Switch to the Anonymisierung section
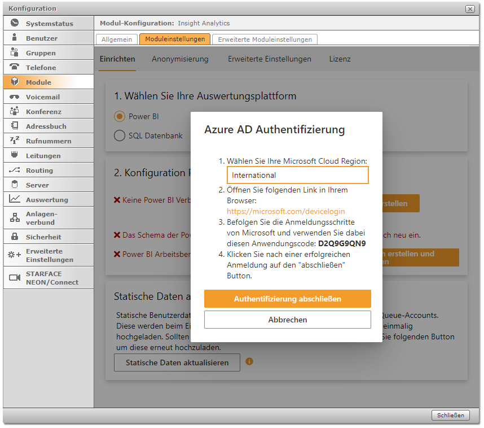 (180, 59)
